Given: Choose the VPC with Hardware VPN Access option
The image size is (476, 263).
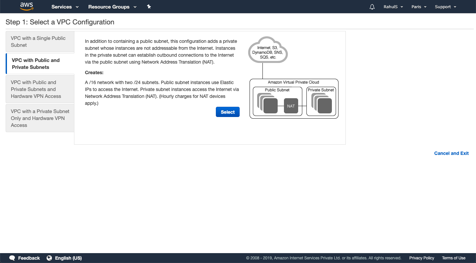Looking at the screenshot, I should pos(40,89).
